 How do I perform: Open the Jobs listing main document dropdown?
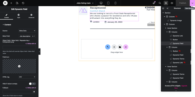[x=85, y=3]
